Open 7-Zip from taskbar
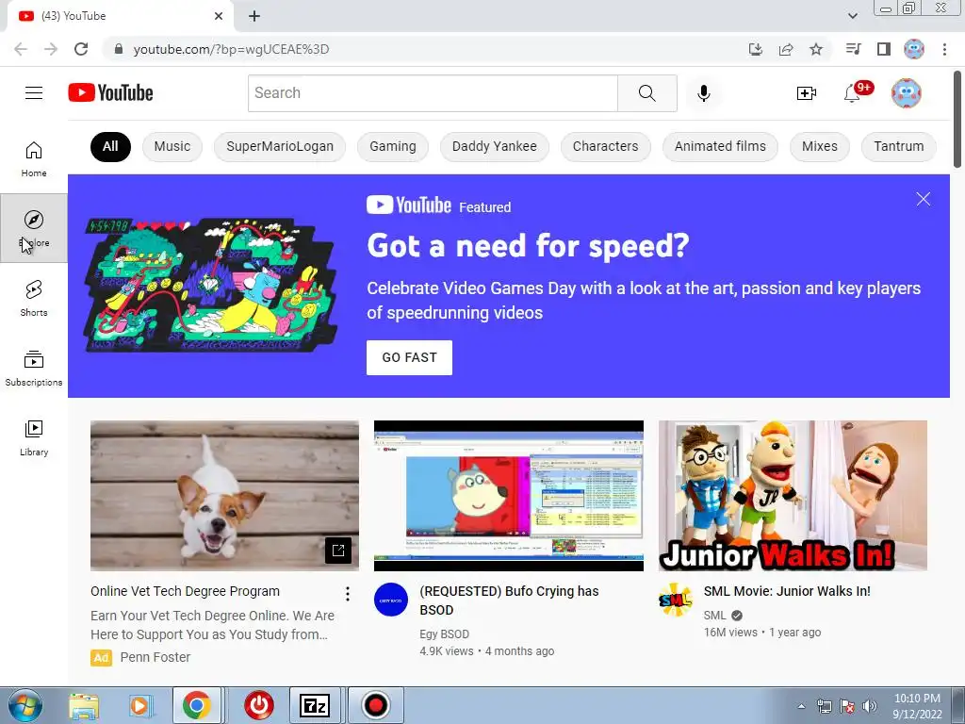The height and width of the screenshot is (724, 965). pyautogui.click(x=315, y=705)
